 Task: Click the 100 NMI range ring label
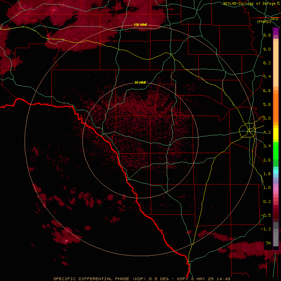[140, 25]
